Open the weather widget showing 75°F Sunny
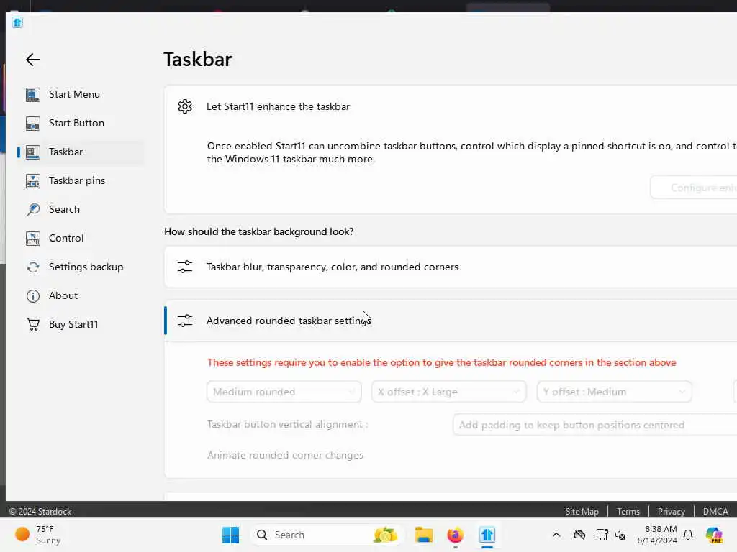This screenshot has height=552, width=737. pyautogui.click(x=37, y=535)
